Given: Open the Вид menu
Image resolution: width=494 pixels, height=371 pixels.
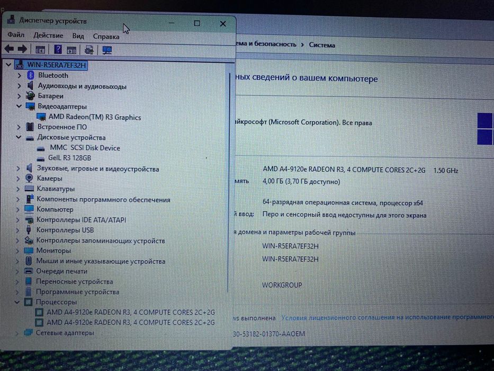Looking at the screenshot, I should coord(78,36).
